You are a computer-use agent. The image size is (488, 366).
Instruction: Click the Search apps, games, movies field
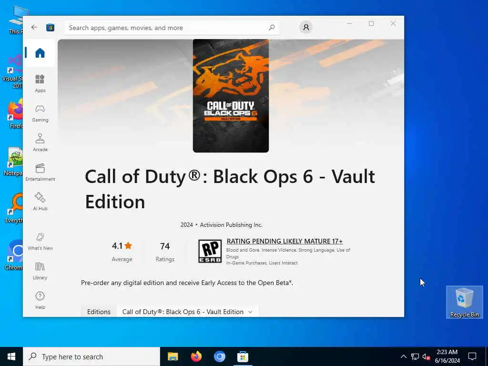172,28
